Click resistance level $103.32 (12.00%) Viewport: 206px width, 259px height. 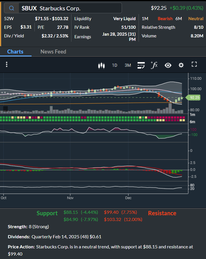click(123, 219)
